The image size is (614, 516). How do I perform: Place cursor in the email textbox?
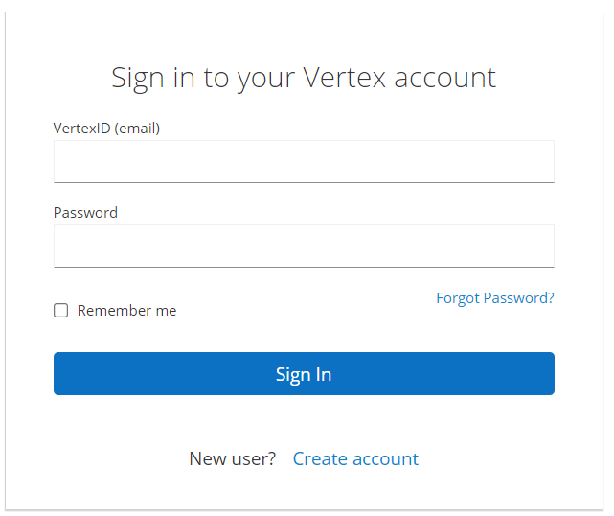point(304,161)
